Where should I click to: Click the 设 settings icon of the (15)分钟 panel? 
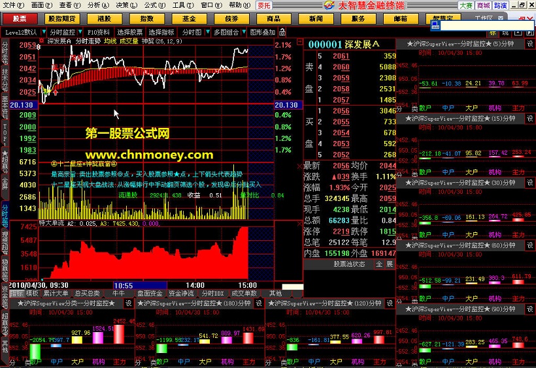529,119
